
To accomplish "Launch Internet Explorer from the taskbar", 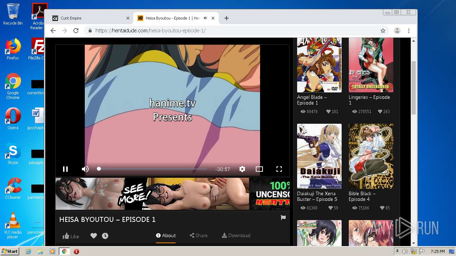I will (28, 251).
